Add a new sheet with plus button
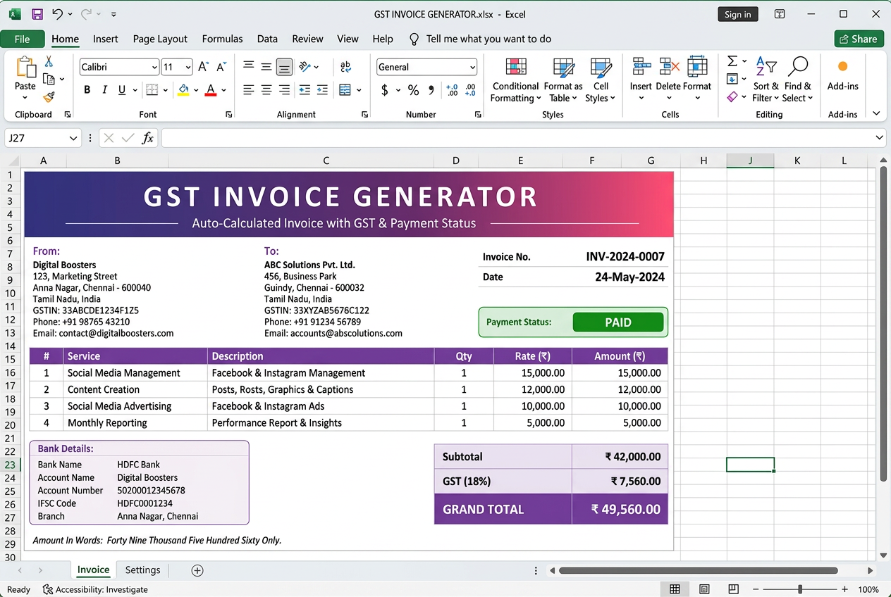 [x=197, y=570]
